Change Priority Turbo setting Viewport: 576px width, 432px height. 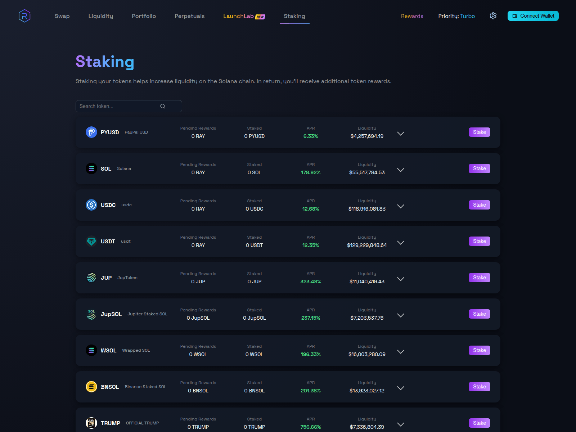pos(456,16)
